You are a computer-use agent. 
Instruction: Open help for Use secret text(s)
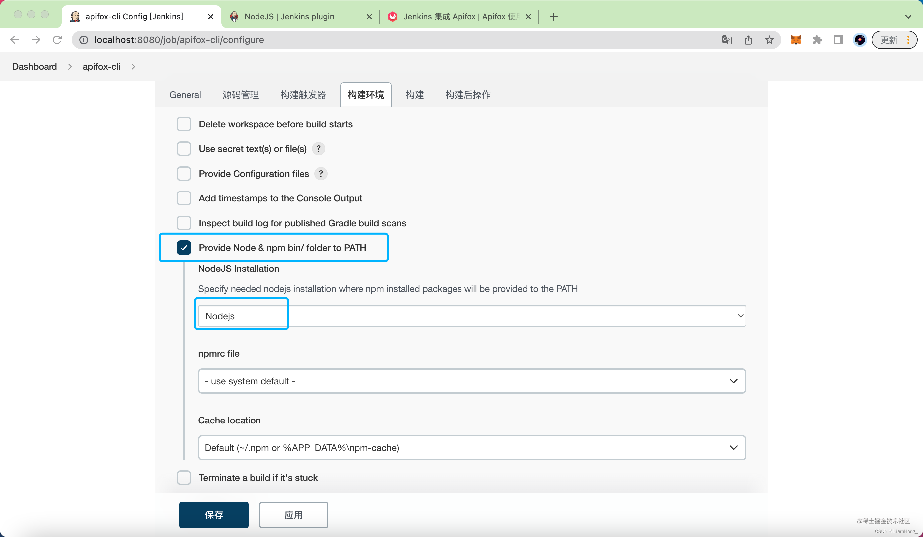click(x=318, y=149)
